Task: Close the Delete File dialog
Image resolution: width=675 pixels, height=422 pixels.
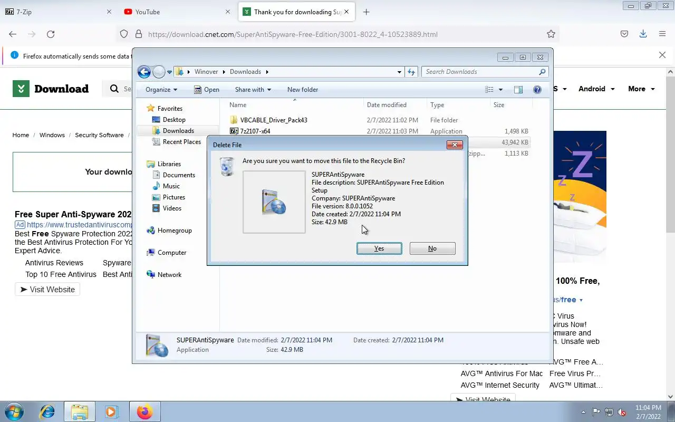Action: click(x=455, y=145)
